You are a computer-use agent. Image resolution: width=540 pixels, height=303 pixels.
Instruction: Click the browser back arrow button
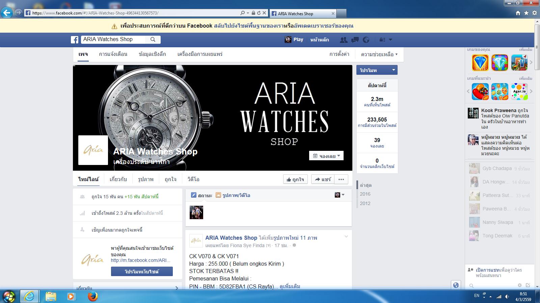(6, 13)
